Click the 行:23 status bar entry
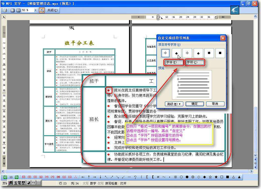The image size is (261, 189). (63, 183)
